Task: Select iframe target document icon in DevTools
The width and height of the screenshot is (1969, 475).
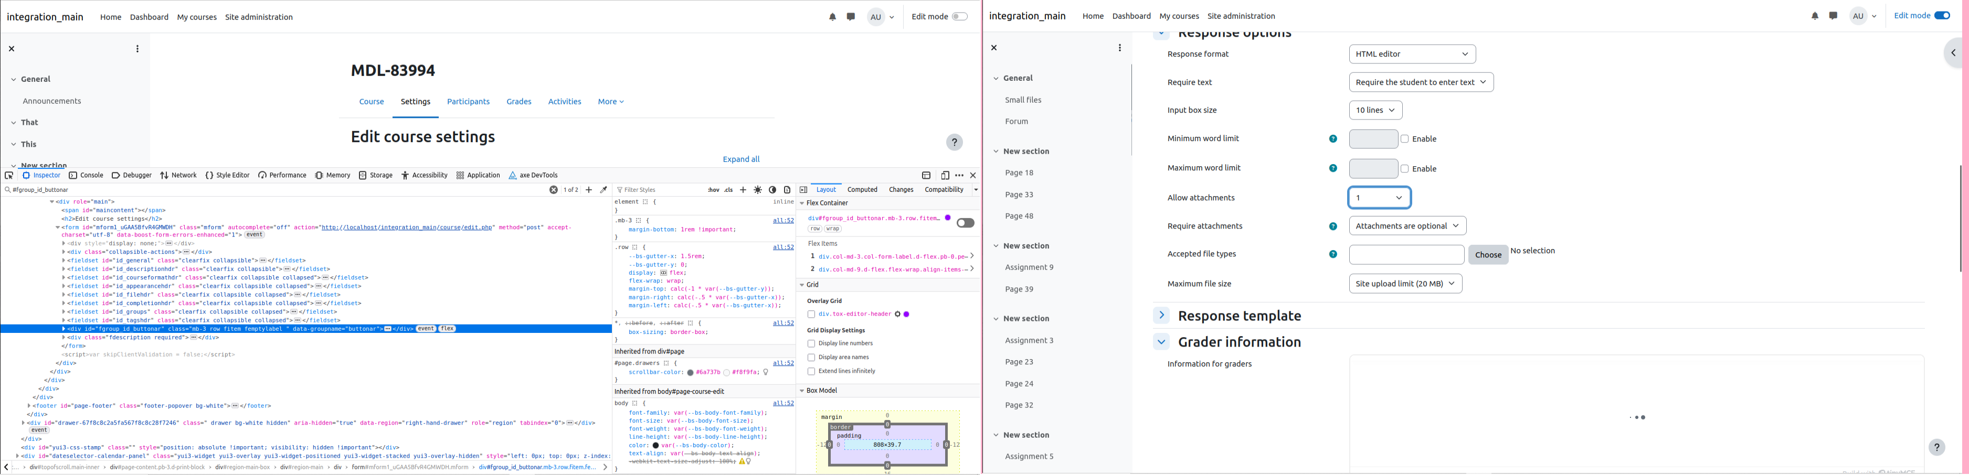Action: 926,176
